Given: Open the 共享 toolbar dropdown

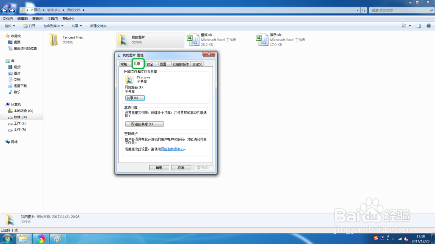Looking at the screenshot, I should tap(77, 26).
